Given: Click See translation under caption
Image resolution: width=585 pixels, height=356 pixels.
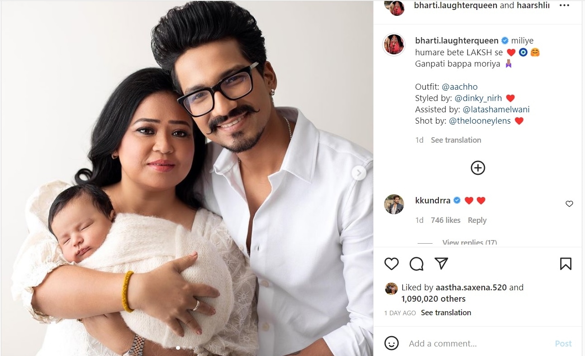Looking at the screenshot, I should coord(456,140).
